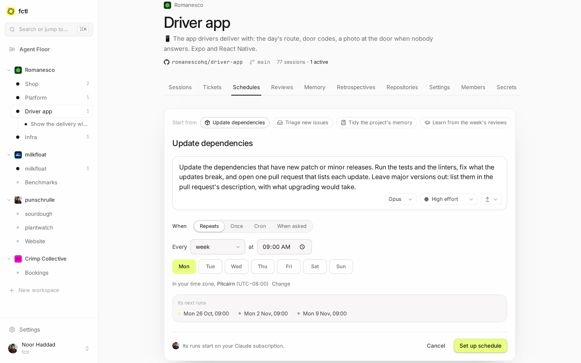
Task: Click the Crimp Collective workspace icon
Action: pyautogui.click(x=18, y=259)
